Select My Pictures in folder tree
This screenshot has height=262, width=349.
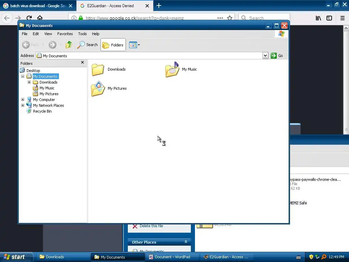coord(49,94)
